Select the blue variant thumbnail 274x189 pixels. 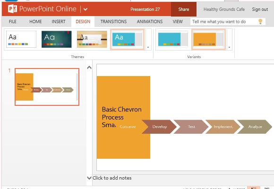click(x=173, y=40)
